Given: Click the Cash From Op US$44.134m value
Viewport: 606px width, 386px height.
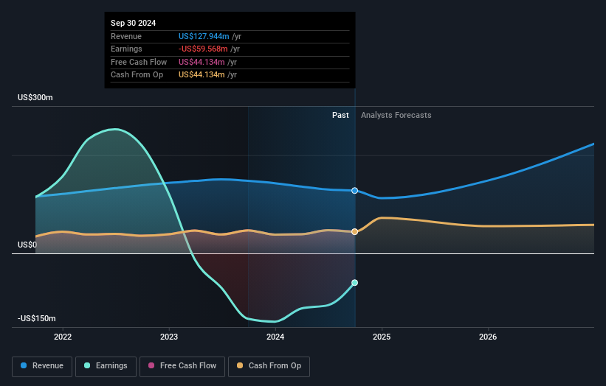Looking at the screenshot, I should [x=202, y=75].
